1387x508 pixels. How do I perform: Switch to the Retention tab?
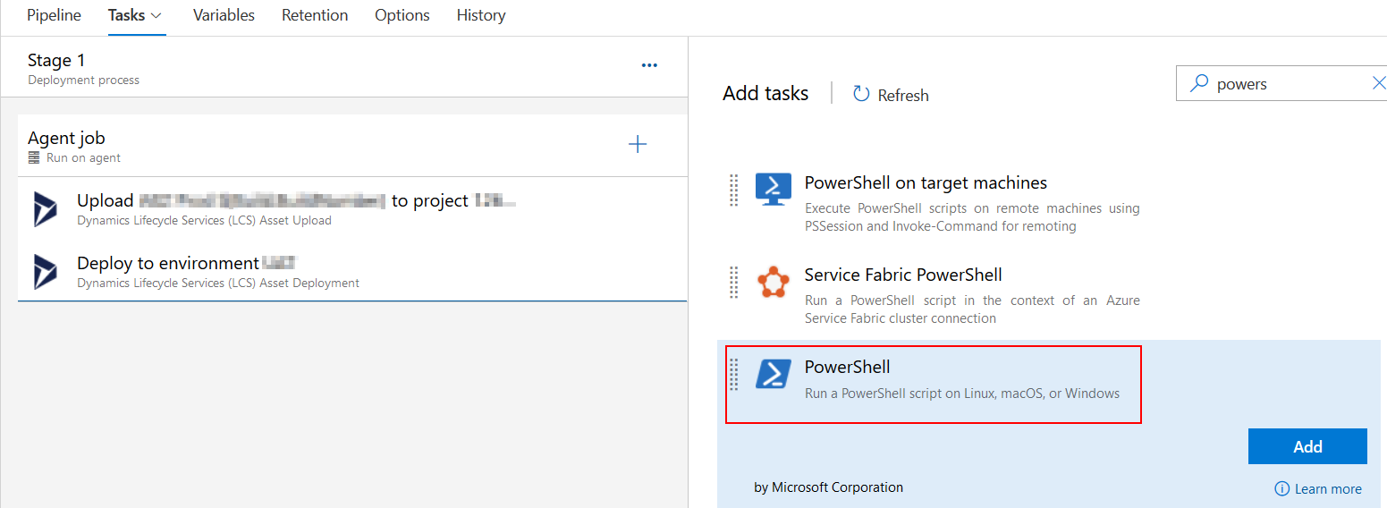[315, 15]
